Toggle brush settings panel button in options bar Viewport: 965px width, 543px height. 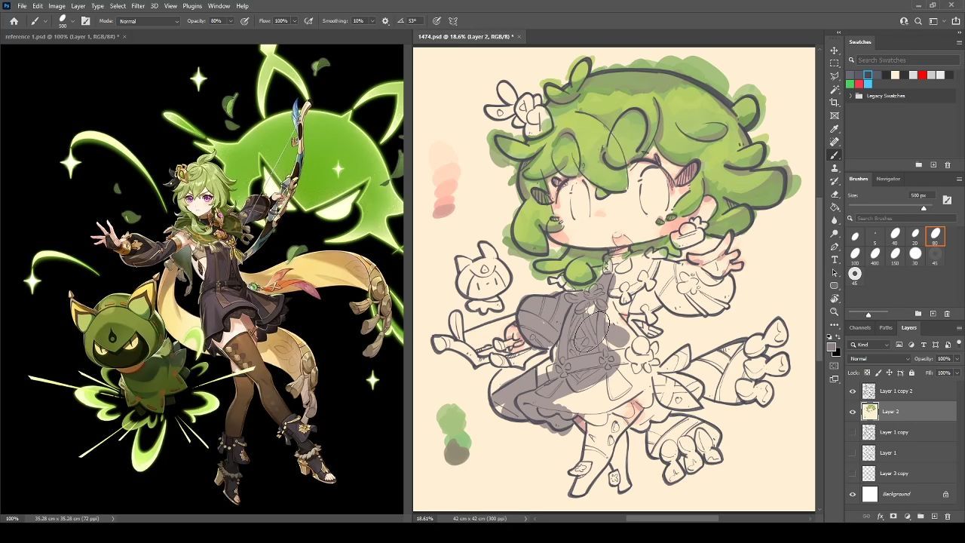coord(85,21)
